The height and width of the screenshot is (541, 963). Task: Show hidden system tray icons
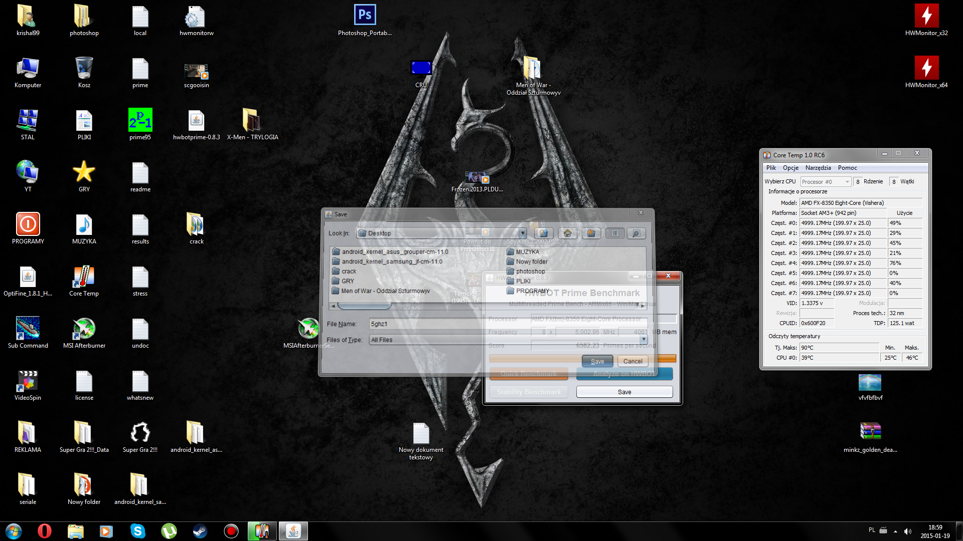895,531
